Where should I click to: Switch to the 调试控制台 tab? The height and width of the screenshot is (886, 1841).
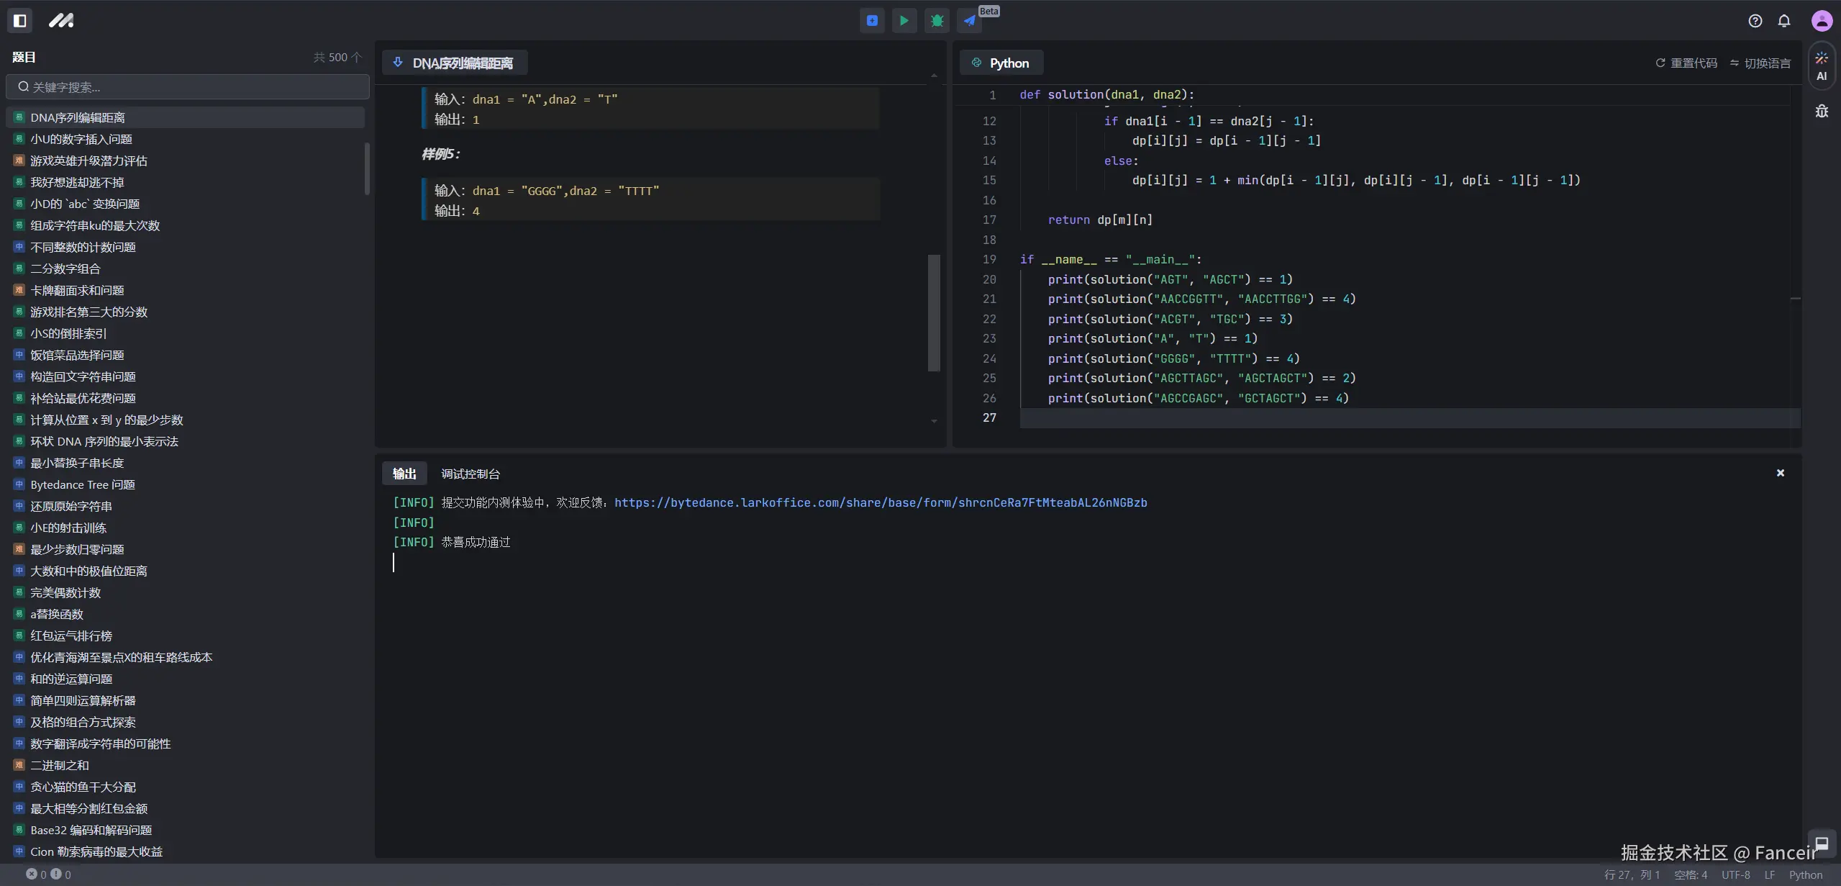(471, 474)
